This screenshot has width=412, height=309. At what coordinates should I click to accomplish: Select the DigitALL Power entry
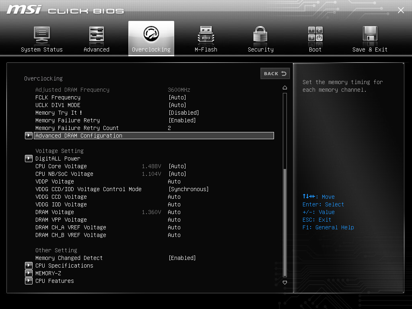click(x=58, y=159)
